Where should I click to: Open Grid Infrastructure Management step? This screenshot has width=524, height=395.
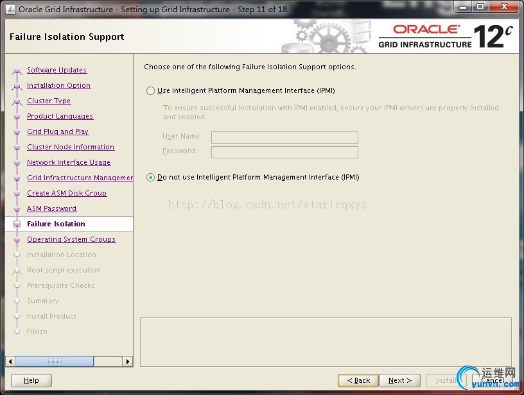coord(80,178)
